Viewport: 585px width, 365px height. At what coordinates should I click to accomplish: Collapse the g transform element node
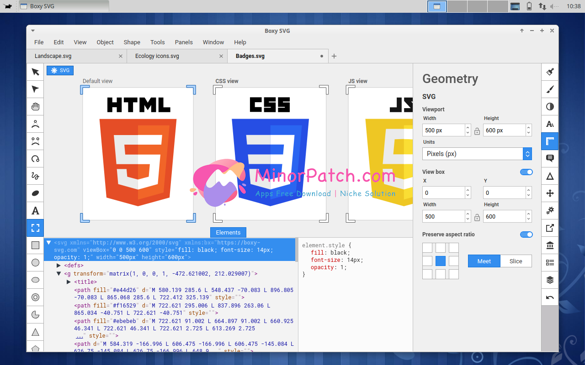(59, 274)
